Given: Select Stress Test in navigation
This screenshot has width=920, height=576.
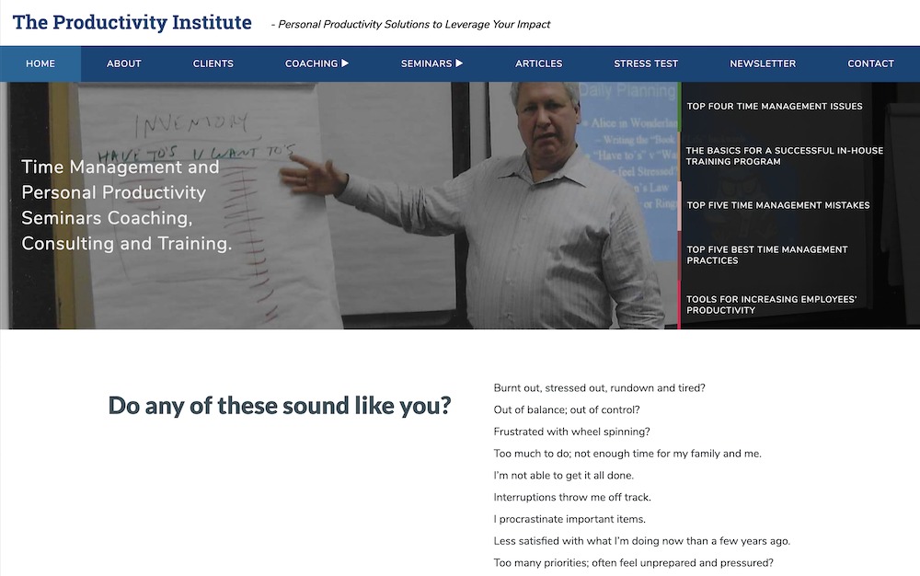Looking at the screenshot, I should [x=646, y=63].
